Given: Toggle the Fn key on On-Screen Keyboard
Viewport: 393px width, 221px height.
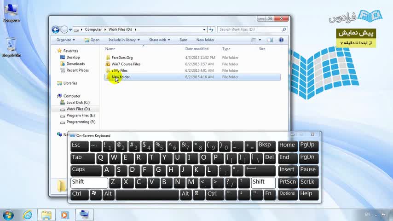Looking at the screenshot, I should (270, 195).
